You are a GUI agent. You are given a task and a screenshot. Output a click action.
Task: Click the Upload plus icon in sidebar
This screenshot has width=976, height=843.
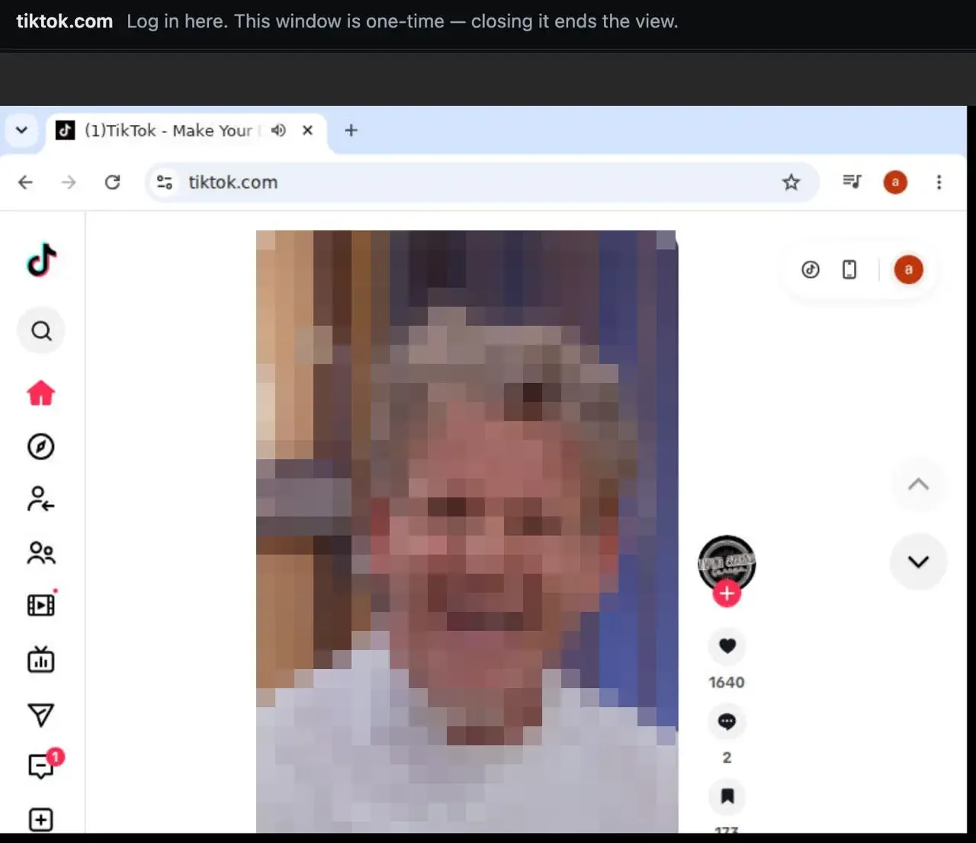(x=41, y=820)
